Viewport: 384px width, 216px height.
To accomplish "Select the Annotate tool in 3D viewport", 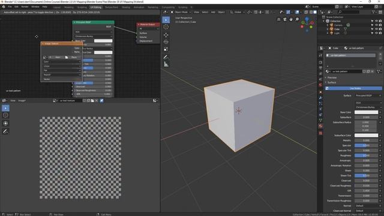I will (166, 57).
